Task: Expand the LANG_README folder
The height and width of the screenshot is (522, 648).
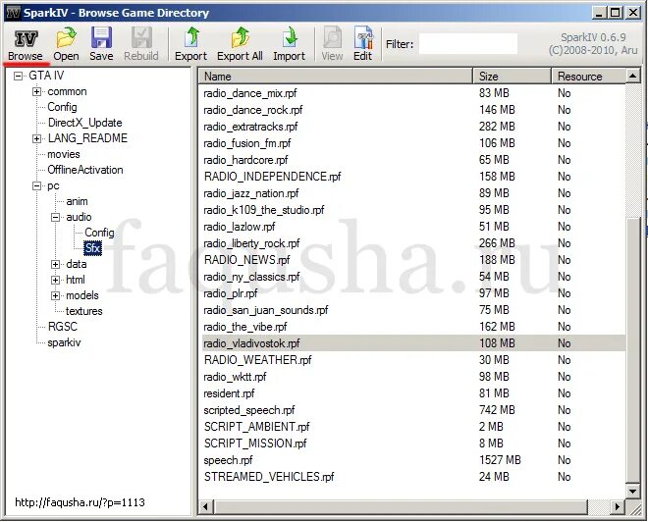Action: click(36, 138)
